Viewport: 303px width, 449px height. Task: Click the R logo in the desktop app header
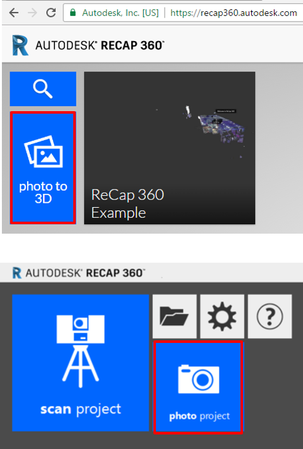click(x=17, y=273)
